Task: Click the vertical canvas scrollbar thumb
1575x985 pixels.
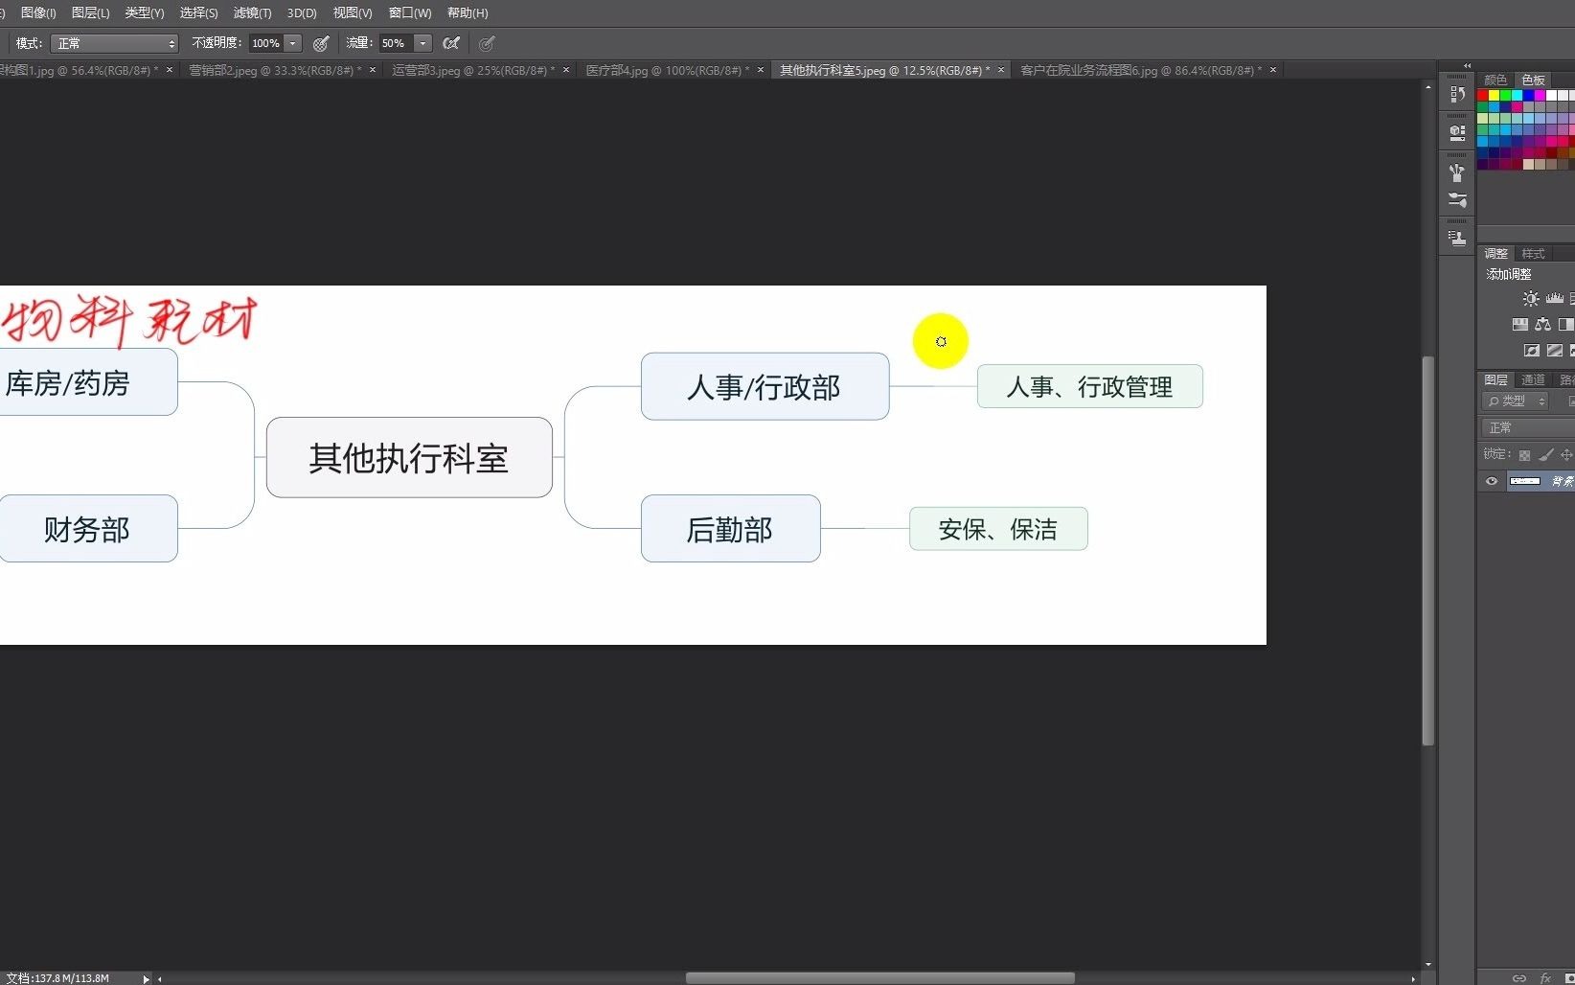Action: click(x=1427, y=550)
